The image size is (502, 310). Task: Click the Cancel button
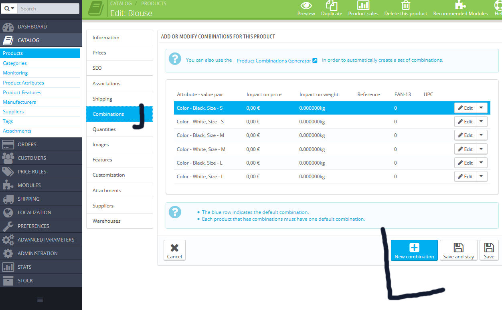click(x=174, y=250)
